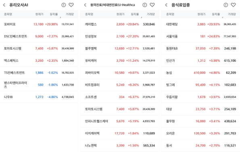
Task: Sort 원격진료 list by 등락률 header
Action: (135, 14)
